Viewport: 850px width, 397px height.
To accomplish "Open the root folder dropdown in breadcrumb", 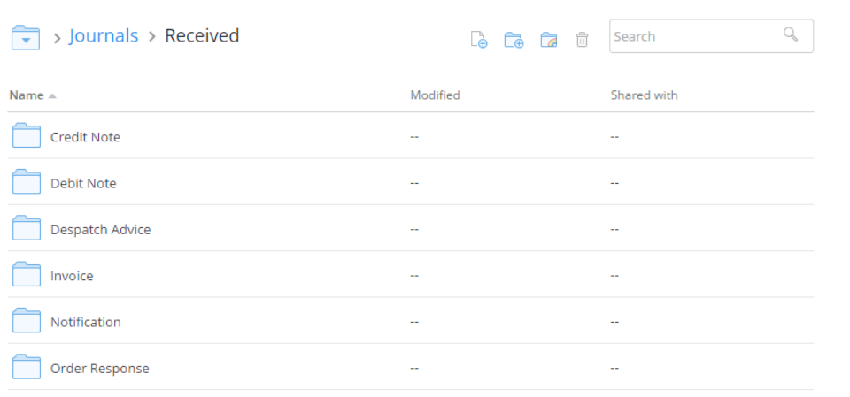I will tap(26, 38).
